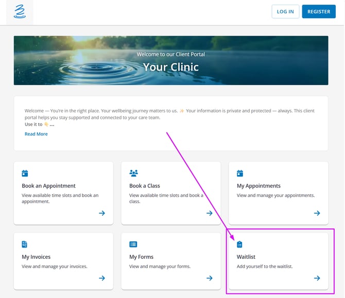Click the calendar icon on My Appointments
The image size is (345, 298).
[x=239, y=173]
